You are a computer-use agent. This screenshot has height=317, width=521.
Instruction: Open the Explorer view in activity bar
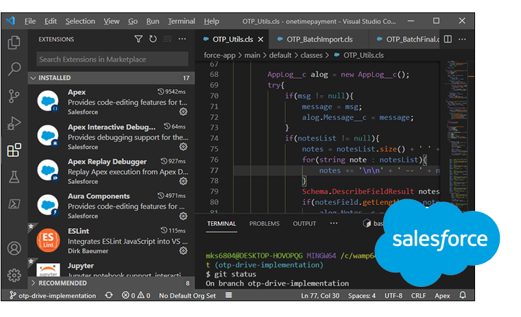(14, 42)
